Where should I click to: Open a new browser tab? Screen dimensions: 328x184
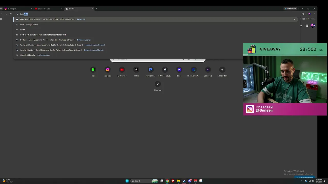point(97,9)
